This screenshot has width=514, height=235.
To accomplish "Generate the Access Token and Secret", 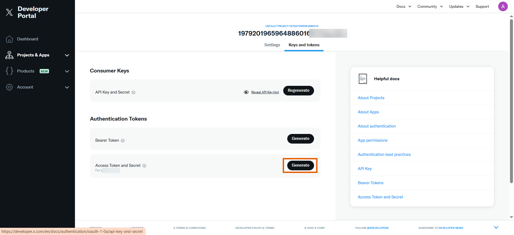I will point(300,165).
